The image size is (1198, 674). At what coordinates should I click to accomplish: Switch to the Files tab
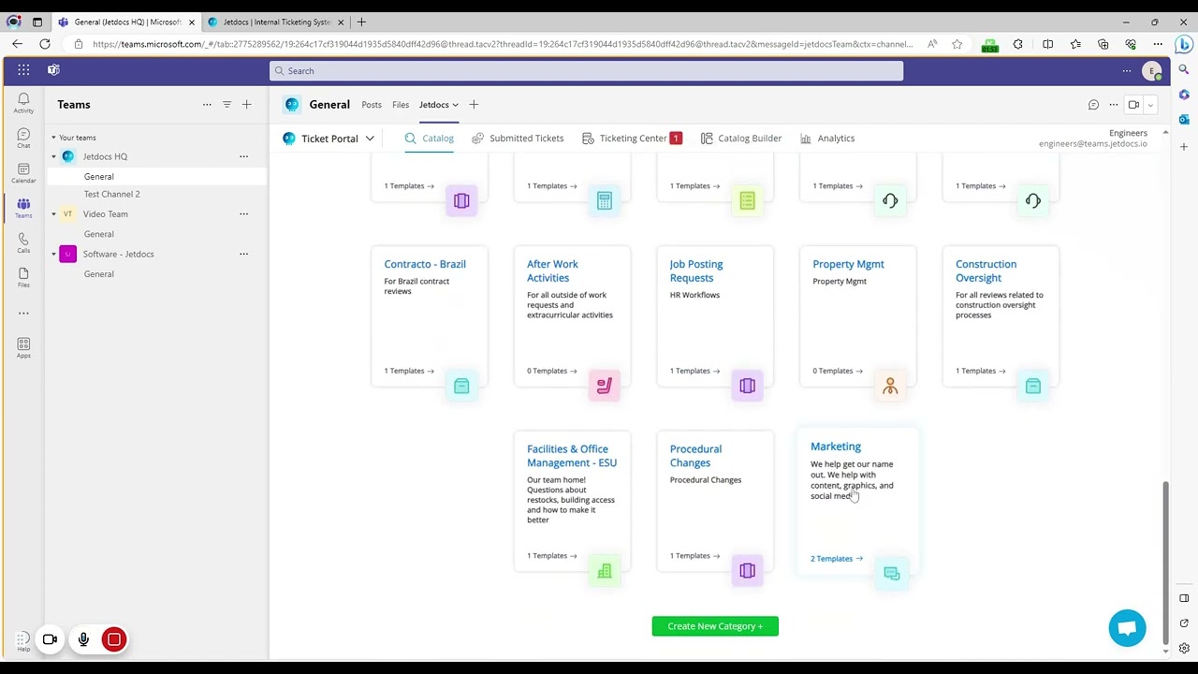[x=401, y=105]
